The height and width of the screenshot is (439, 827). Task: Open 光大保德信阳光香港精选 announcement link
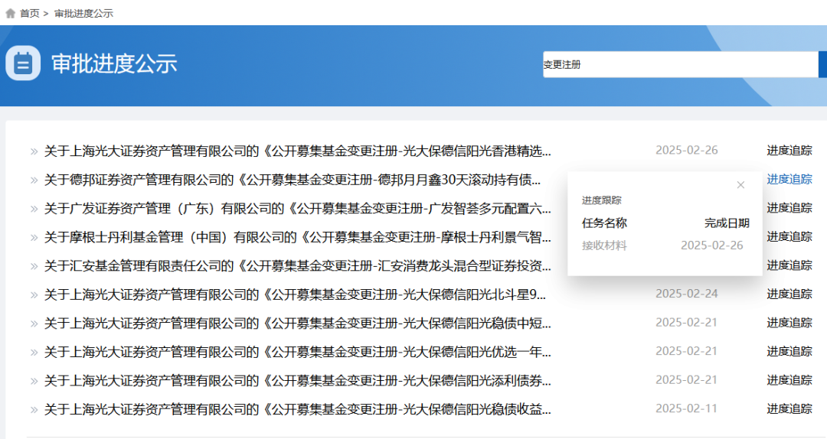pos(297,151)
